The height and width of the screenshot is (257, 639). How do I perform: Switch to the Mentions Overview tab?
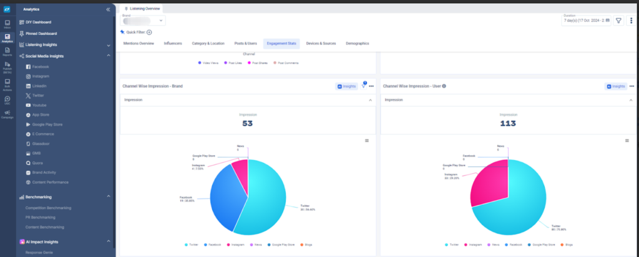tap(139, 43)
